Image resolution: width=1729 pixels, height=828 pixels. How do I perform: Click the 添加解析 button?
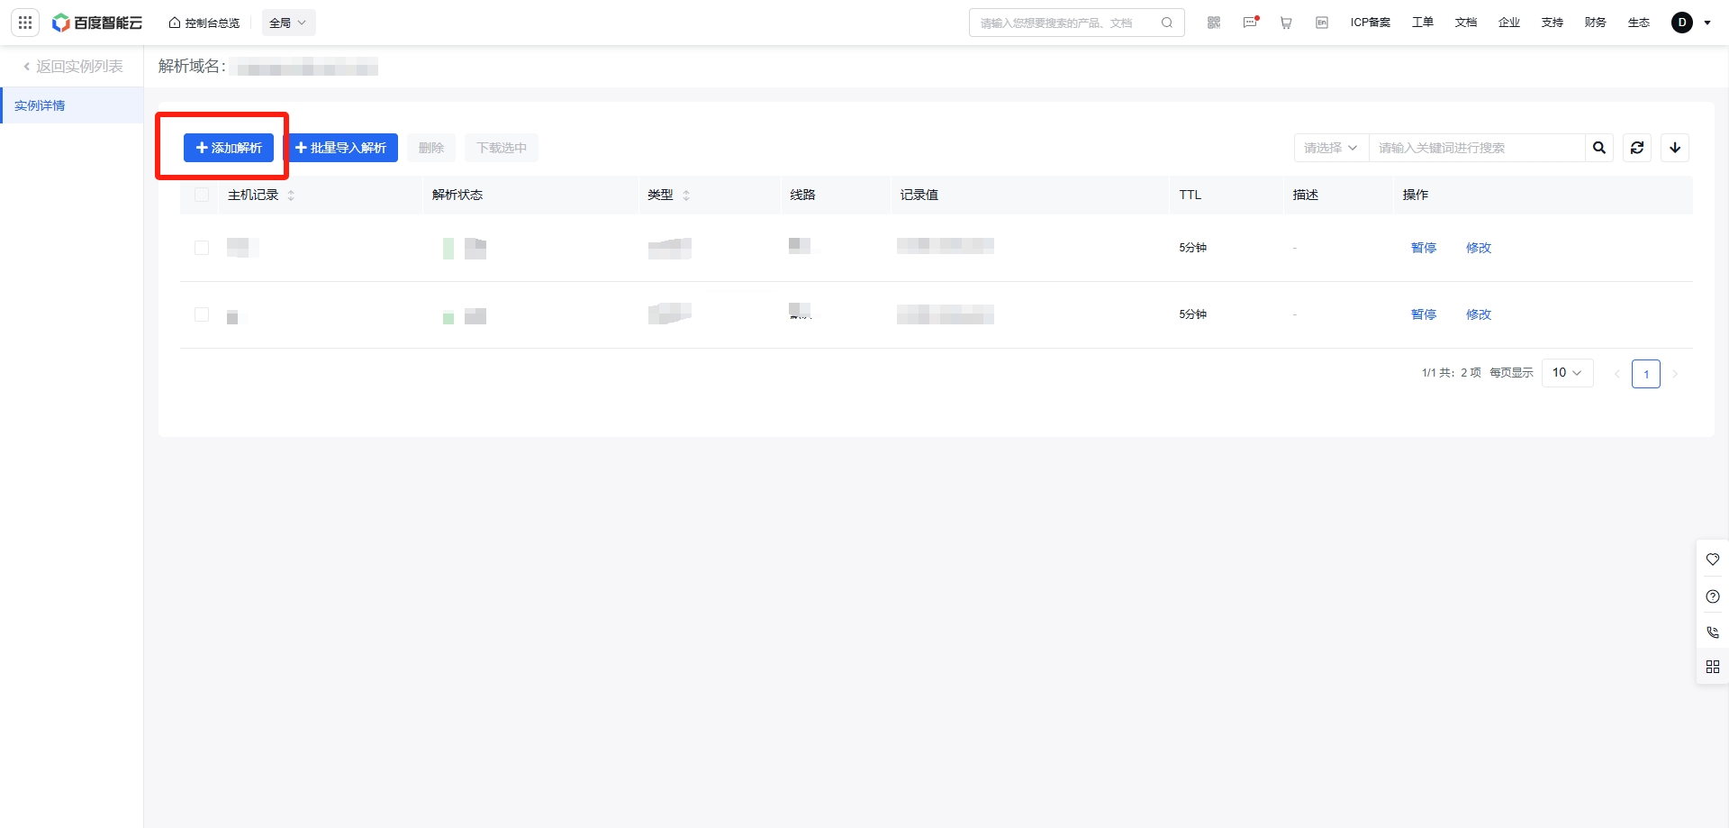(229, 148)
